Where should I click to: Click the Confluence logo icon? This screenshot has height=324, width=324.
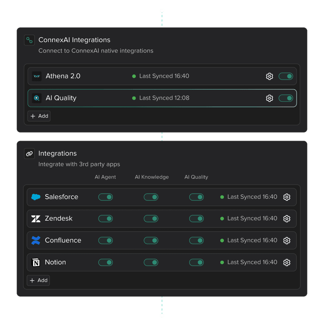36,240
